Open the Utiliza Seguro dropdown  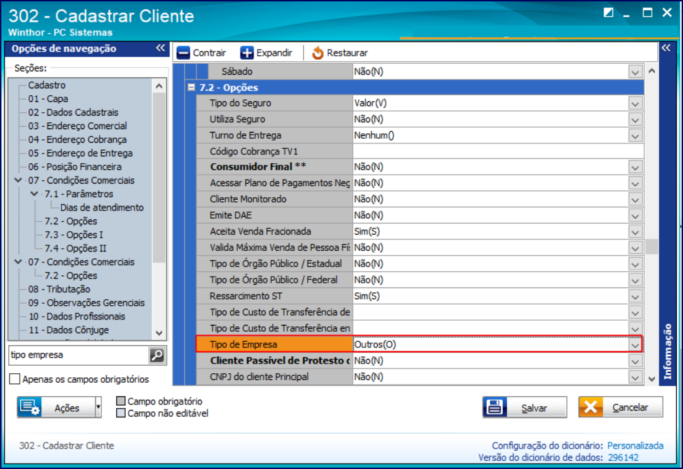[x=635, y=120]
